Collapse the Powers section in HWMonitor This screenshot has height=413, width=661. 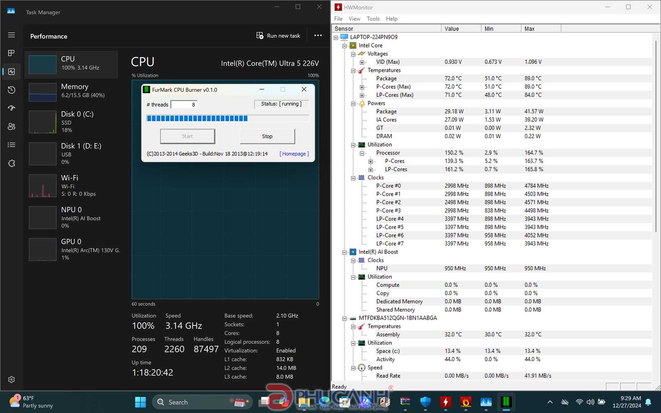pos(353,103)
